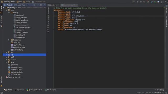
Task: Switch to the parameters.yml editor tab
Action: pyautogui.click(x=69, y=5)
